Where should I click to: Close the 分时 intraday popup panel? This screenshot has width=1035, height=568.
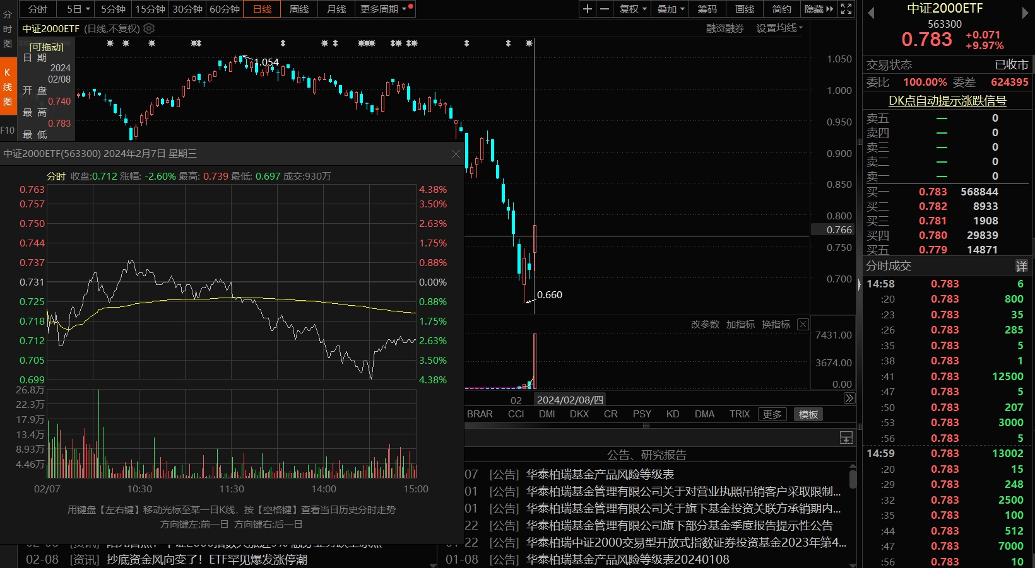pyautogui.click(x=456, y=154)
